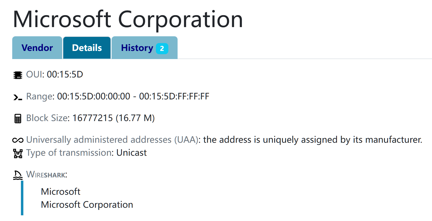The image size is (432, 221).
Task: Click the network diagram icon beside transmission type
Action: (x=18, y=154)
